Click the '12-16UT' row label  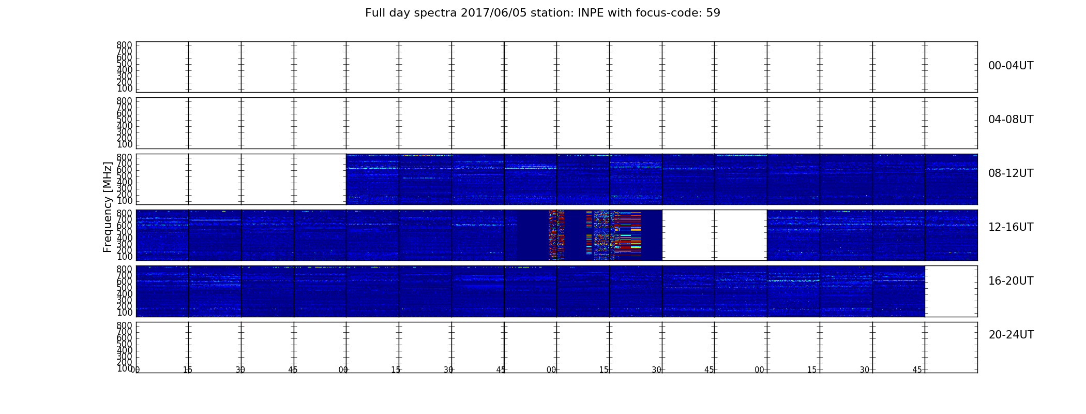[x=1011, y=227]
